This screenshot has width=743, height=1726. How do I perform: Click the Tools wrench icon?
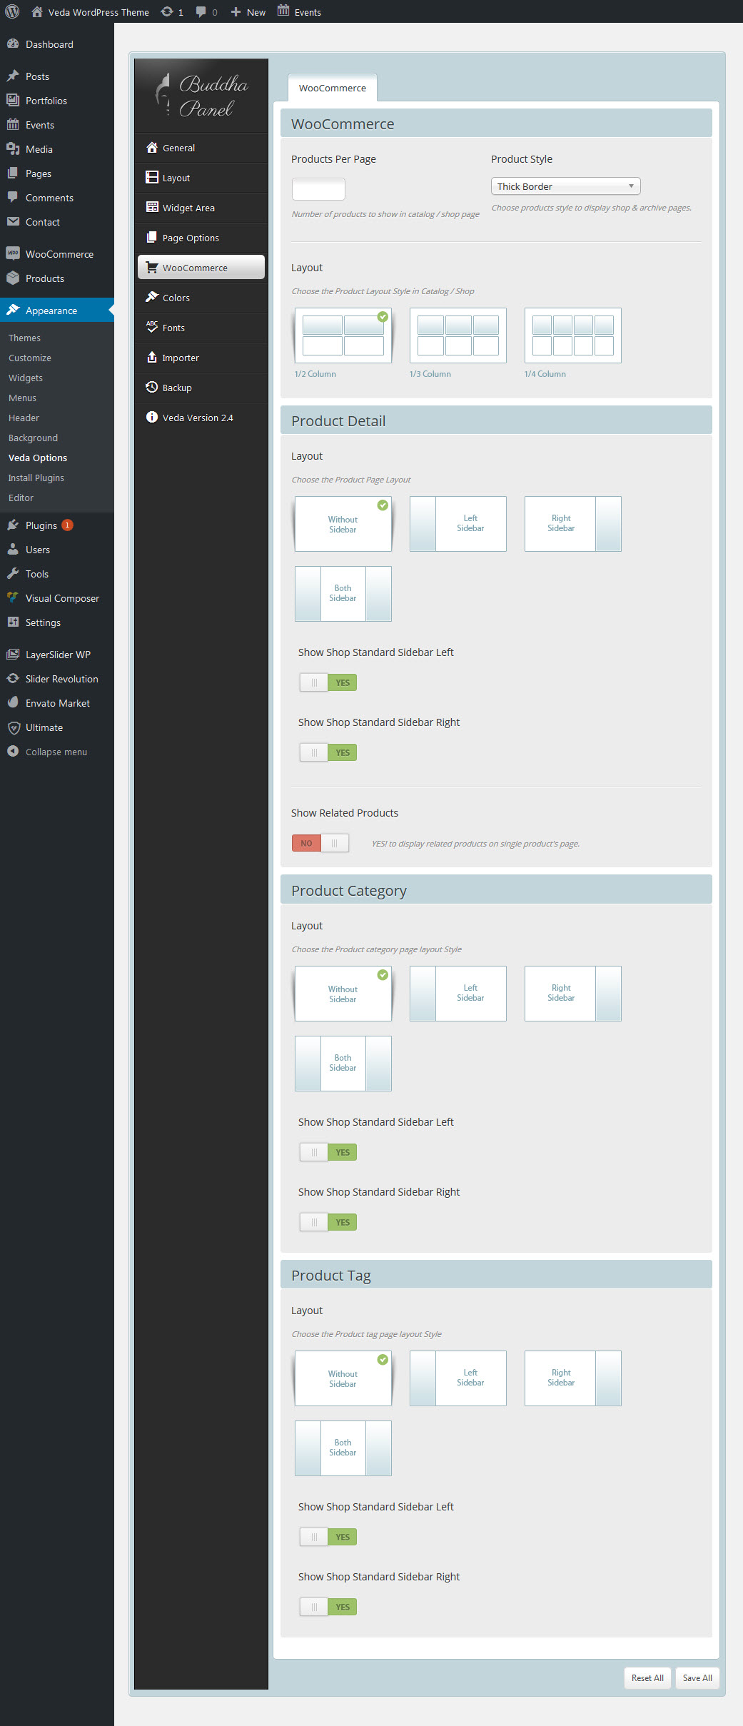(13, 573)
